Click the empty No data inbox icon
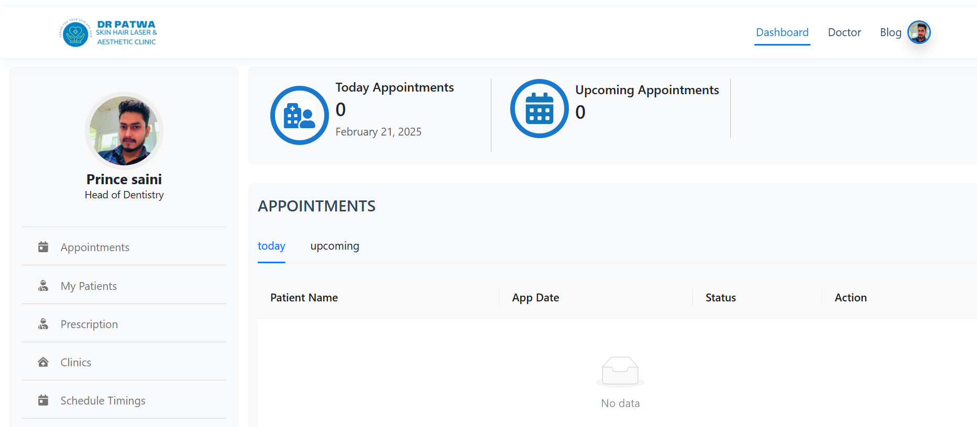The image size is (977, 427). [x=620, y=371]
